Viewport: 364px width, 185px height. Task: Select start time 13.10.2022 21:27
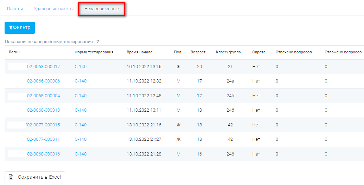144,139
